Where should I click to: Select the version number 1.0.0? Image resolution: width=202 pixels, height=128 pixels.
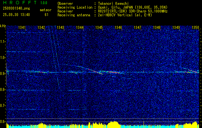tap(44, 3)
